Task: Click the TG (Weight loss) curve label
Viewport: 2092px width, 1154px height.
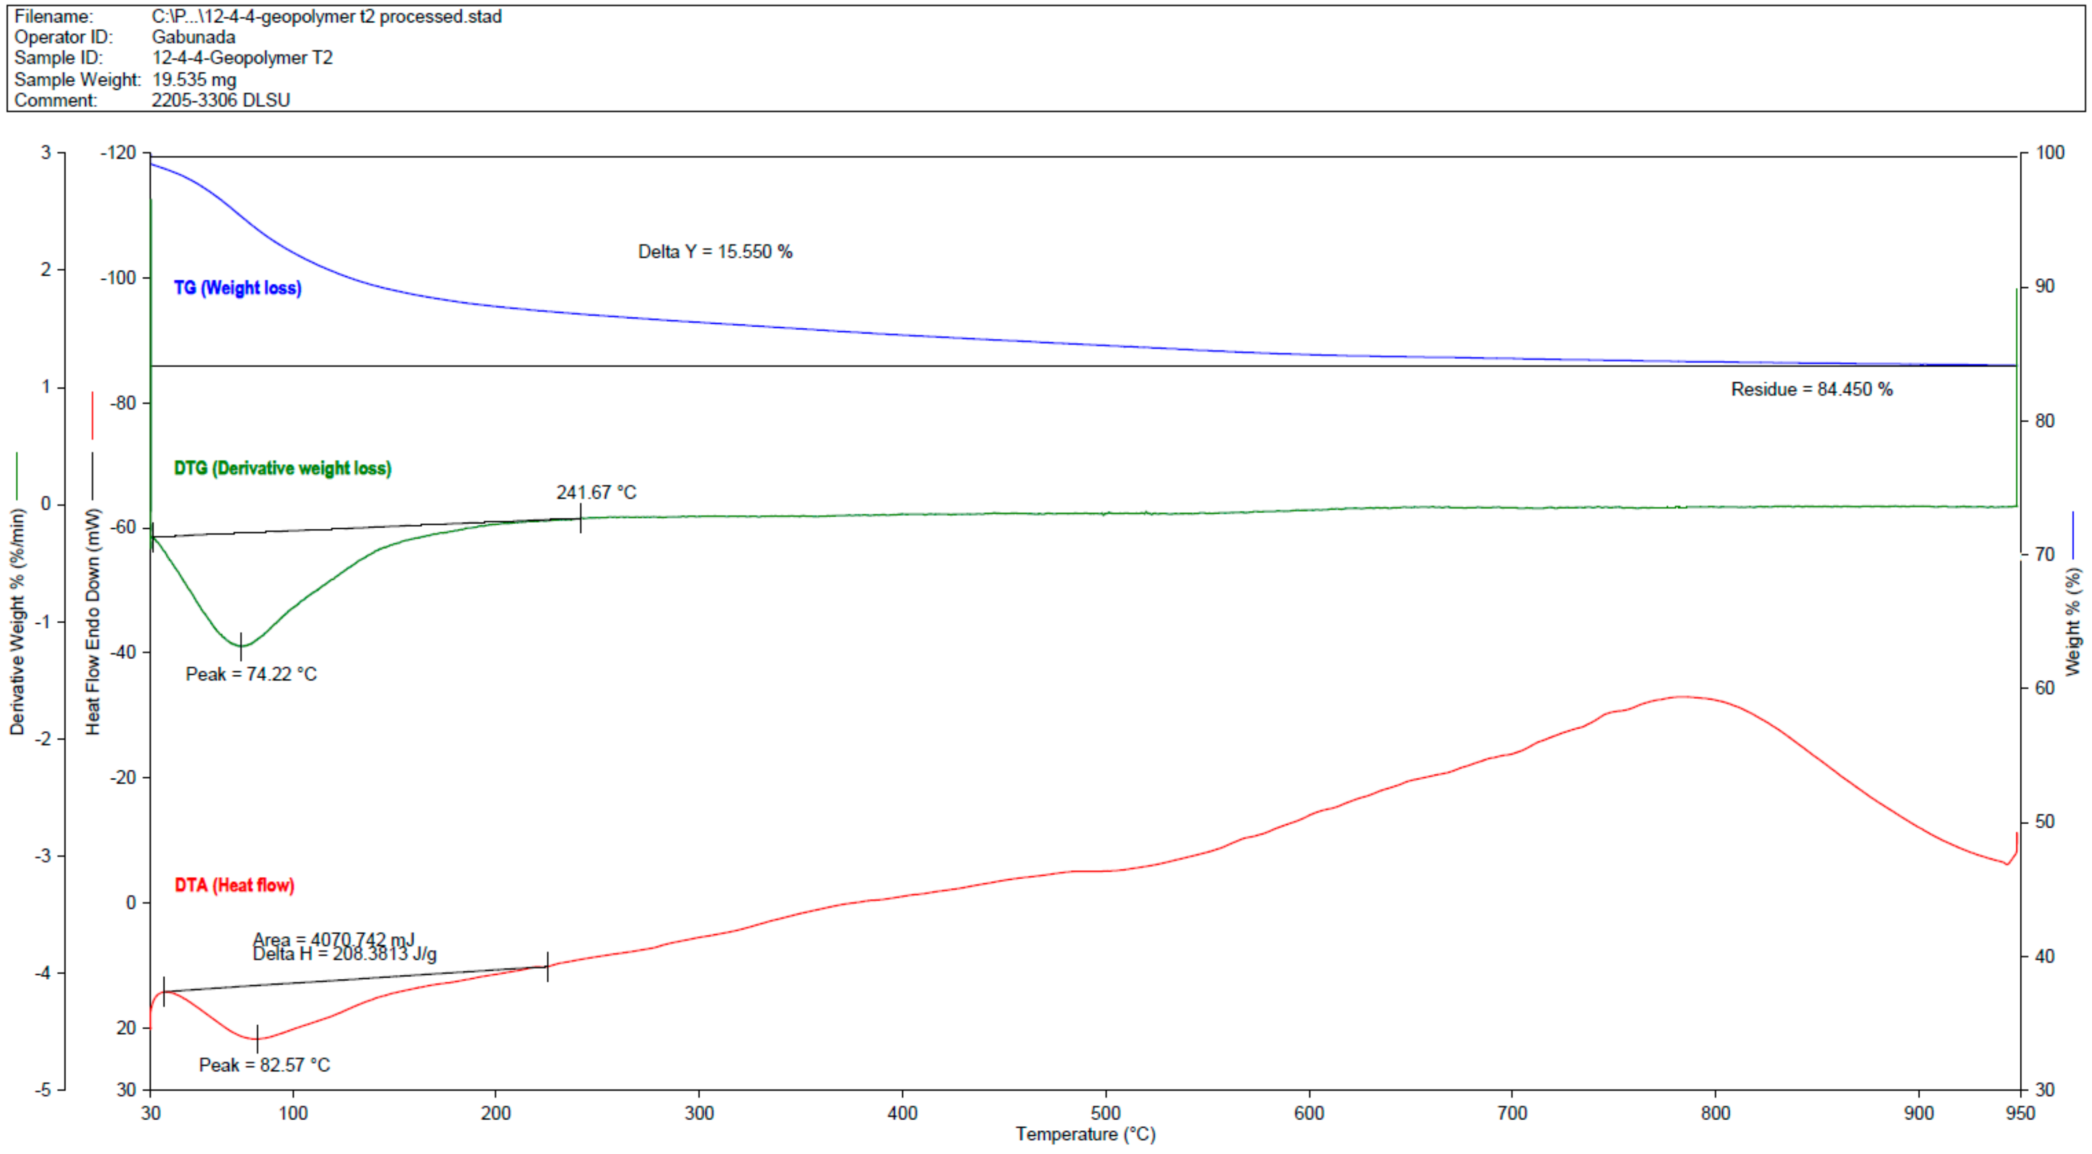Action: pos(237,288)
